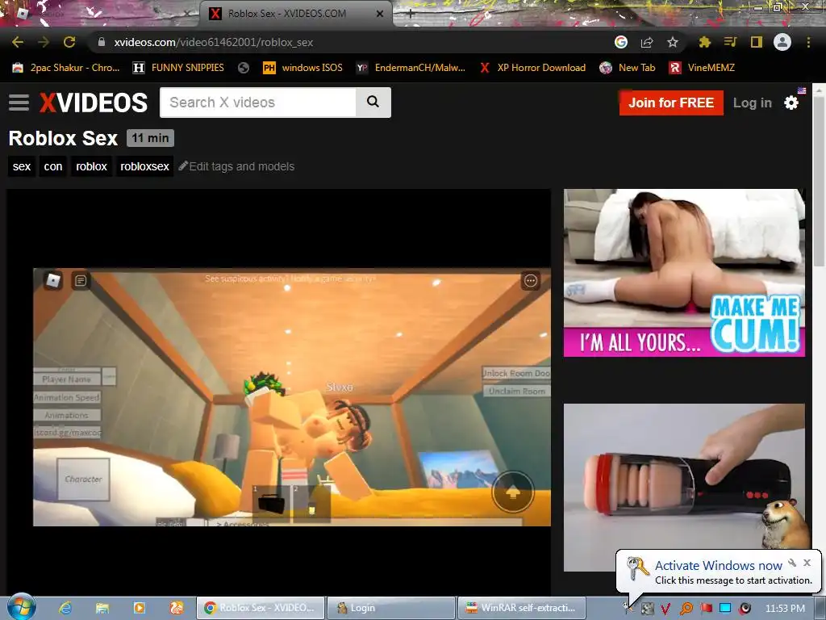Viewport: 826px width, 620px height.
Task: Toggle the browser side panel
Action: click(757, 42)
